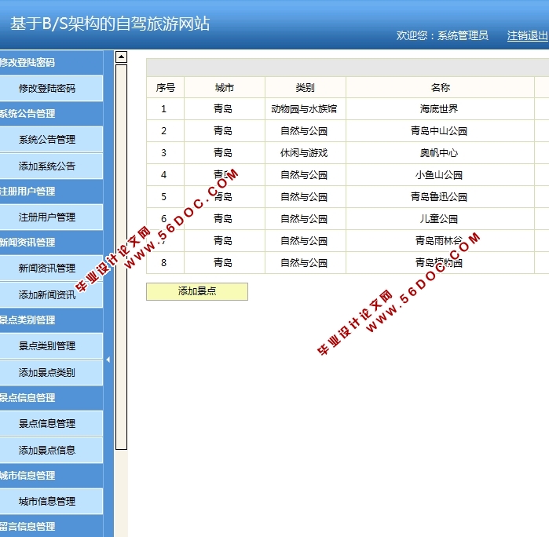Image resolution: width=549 pixels, height=537 pixels.
Task: Click the 城市 column header
Action: [x=225, y=87]
